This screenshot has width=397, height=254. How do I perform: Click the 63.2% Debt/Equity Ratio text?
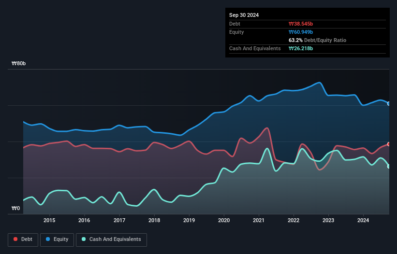pos(318,40)
